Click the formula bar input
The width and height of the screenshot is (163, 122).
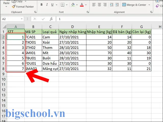[x=110, y=19]
